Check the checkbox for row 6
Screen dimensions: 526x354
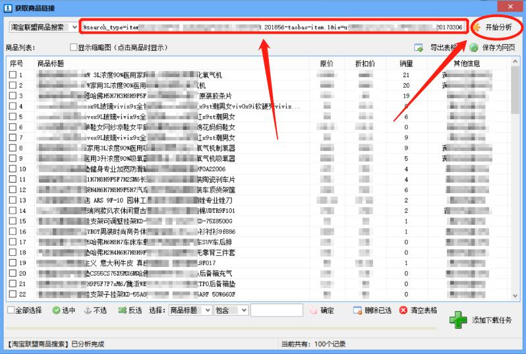pyautogui.click(x=13, y=127)
